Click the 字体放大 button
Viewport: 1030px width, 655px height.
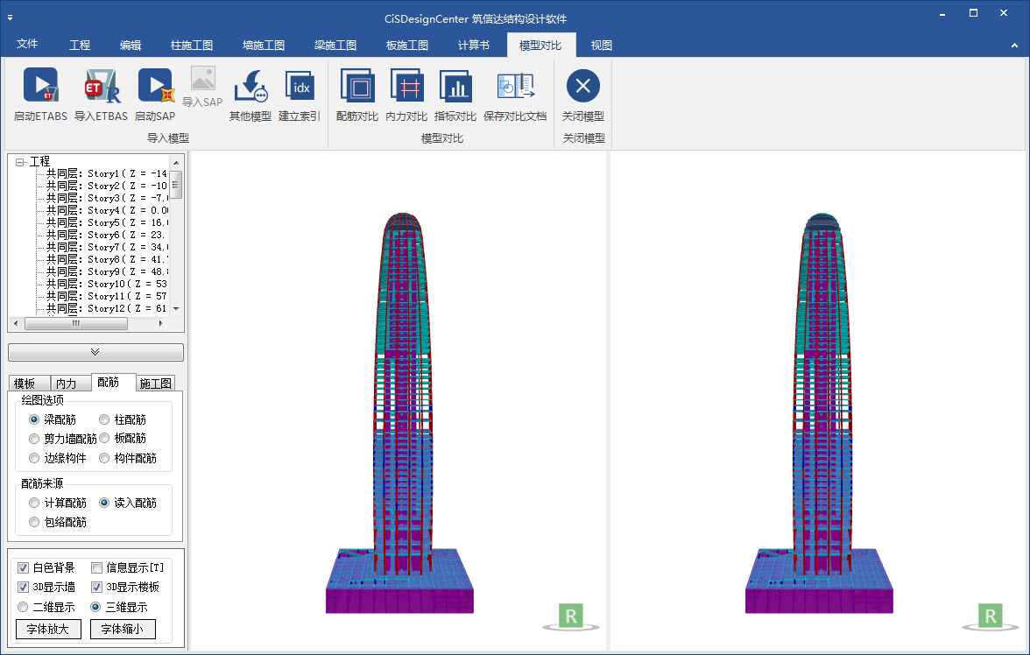pyautogui.click(x=48, y=629)
